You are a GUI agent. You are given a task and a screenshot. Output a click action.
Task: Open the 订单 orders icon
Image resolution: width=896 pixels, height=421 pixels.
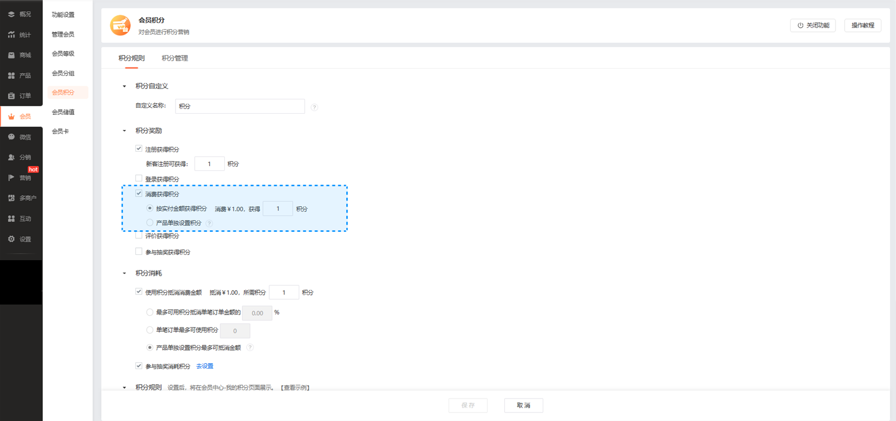[x=11, y=96]
